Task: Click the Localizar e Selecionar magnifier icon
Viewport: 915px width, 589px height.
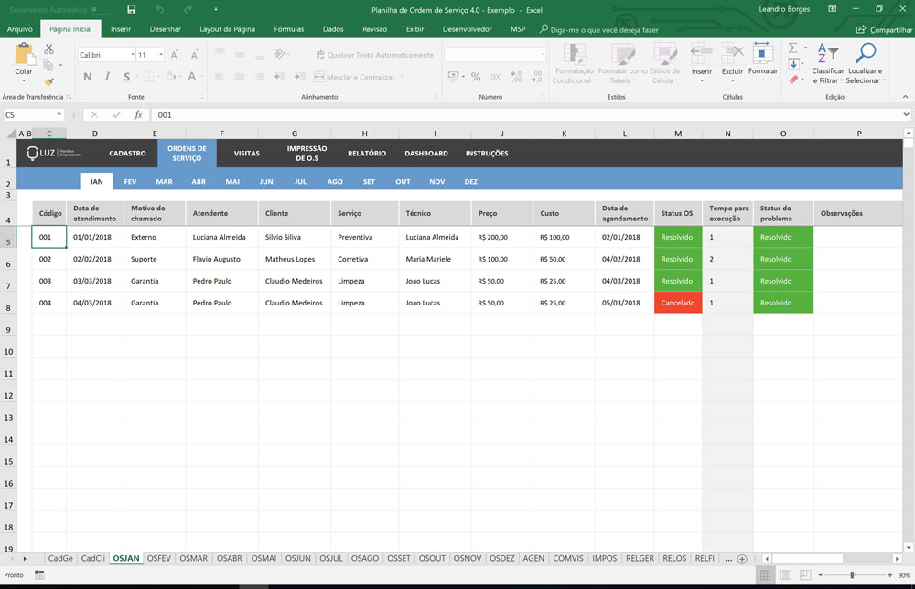Action: point(866,54)
